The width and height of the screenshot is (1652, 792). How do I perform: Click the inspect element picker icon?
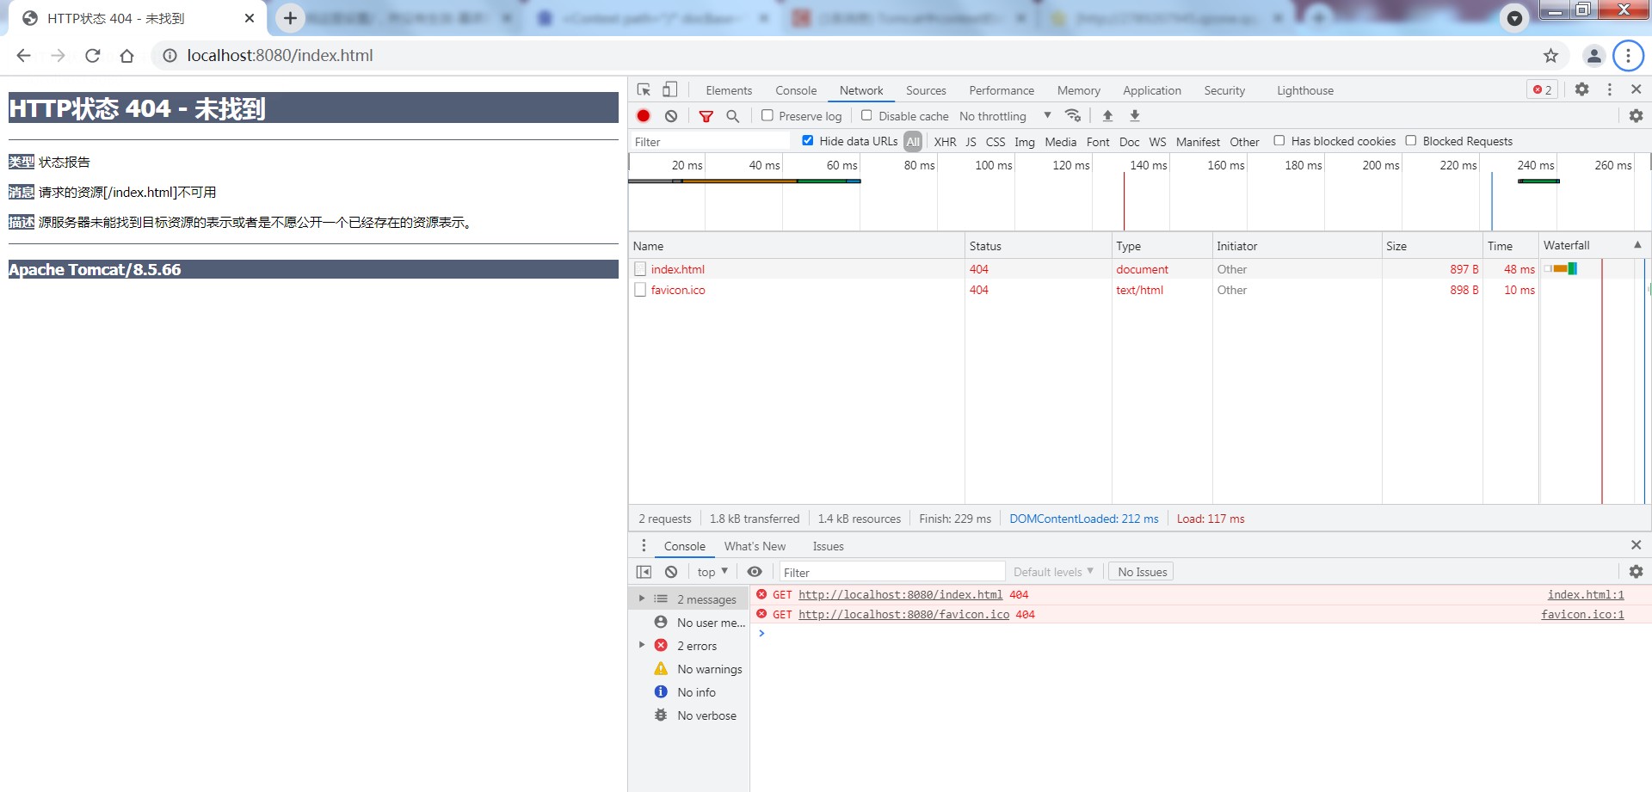[644, 89]
